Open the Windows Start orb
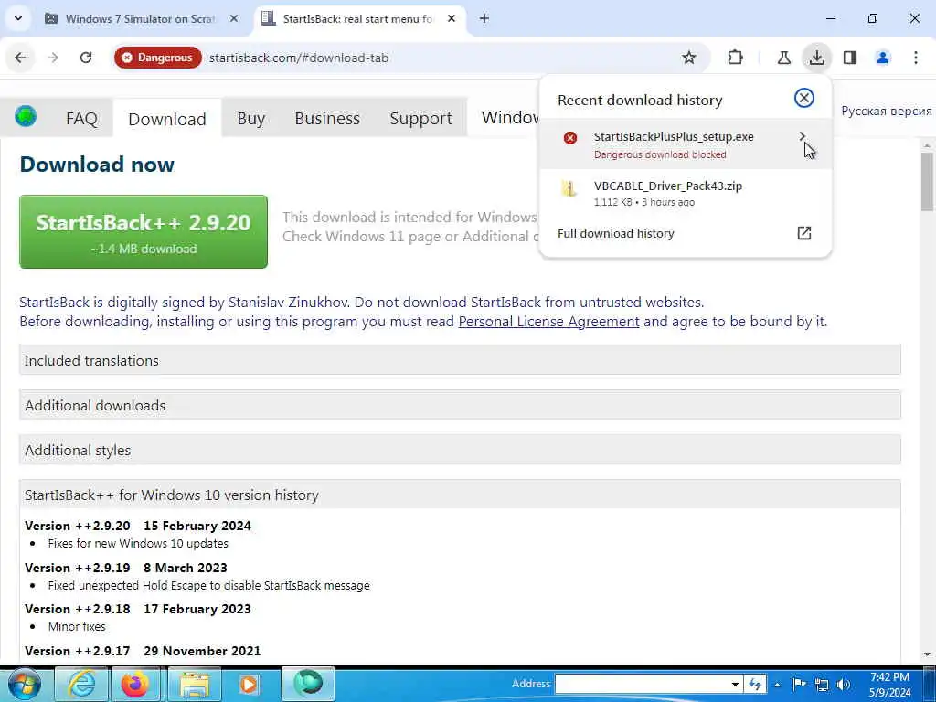936x702 pixels. tap(23, 684)
